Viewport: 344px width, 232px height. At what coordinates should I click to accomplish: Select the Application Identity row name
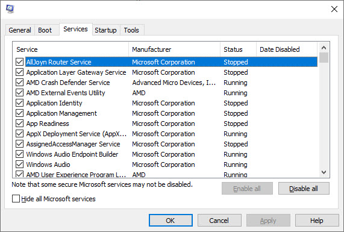(x=54, y=103)
